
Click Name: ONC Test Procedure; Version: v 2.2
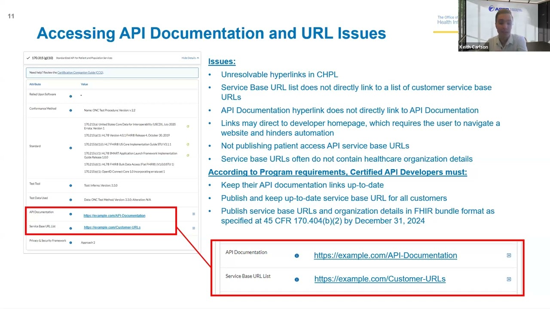pos(110,110)
